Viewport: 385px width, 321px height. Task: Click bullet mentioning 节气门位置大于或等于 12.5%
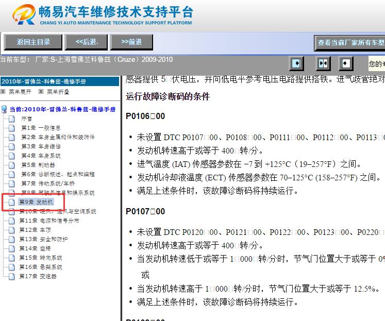[x=258, y=289]
